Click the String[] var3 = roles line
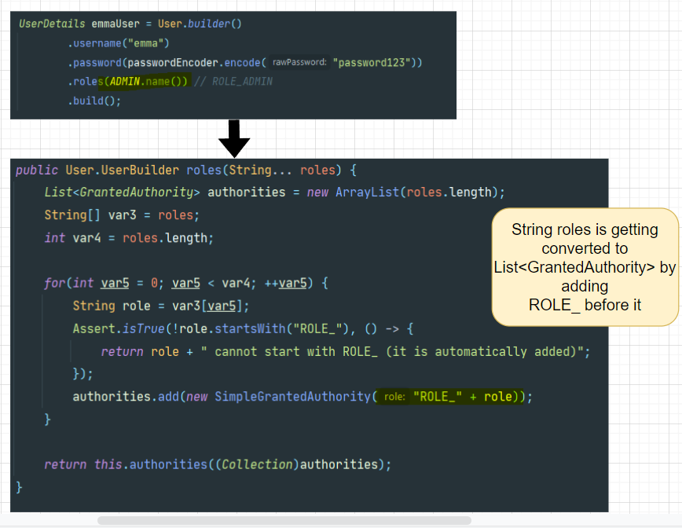This screenshot has height=528, width=682. point(122,214)
